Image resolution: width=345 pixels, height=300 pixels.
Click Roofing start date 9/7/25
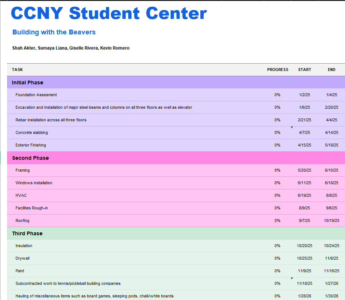pyautogui.click(x=305, y=220)
